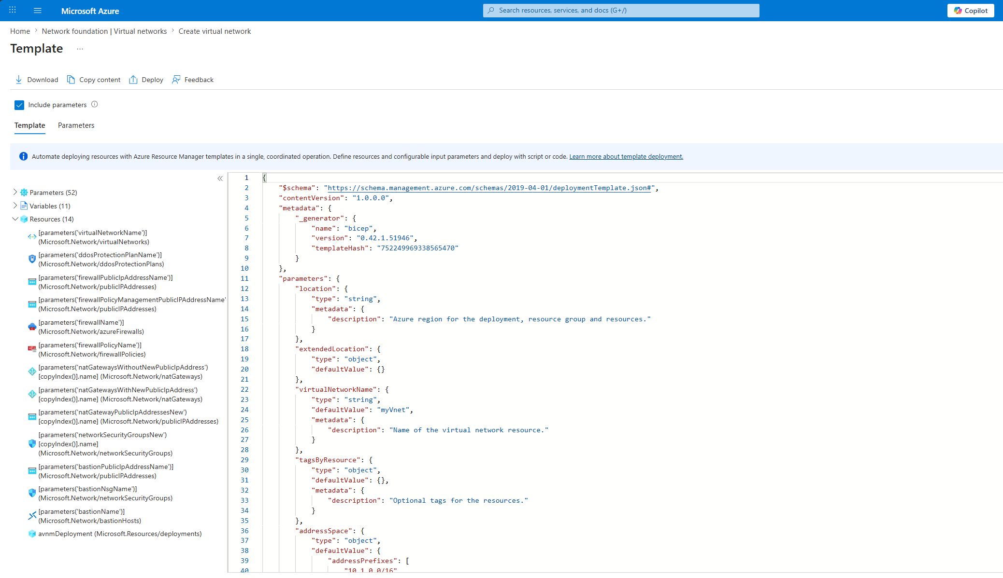This screenshot has width=1003, height=578.
Task: Open Create virtual network breadcrumb
Action: 215,31
